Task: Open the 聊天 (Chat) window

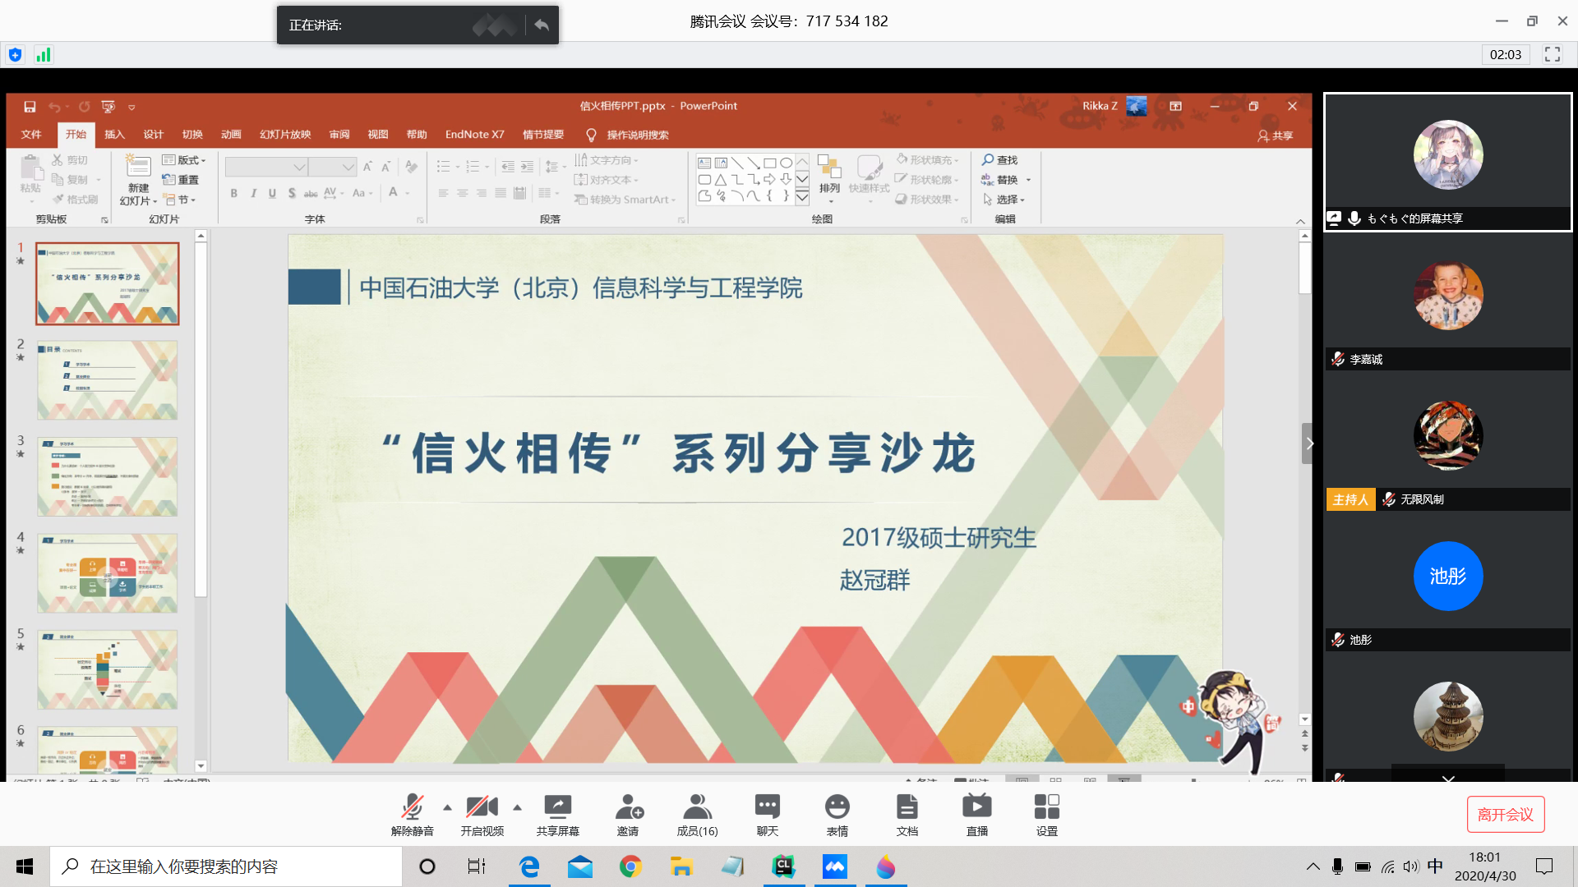Action: 766,813
